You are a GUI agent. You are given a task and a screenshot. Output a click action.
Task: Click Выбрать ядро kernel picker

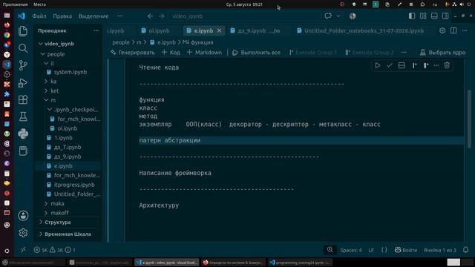(x=442, y=53)
